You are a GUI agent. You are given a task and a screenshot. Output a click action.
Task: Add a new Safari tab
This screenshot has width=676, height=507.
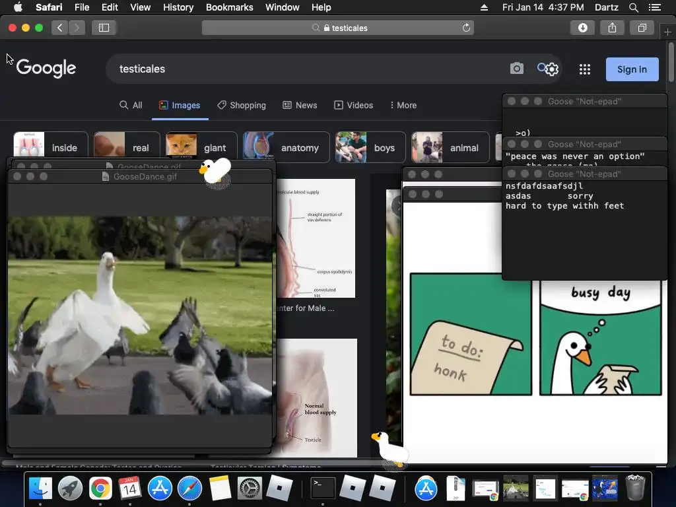pos(667,32)
